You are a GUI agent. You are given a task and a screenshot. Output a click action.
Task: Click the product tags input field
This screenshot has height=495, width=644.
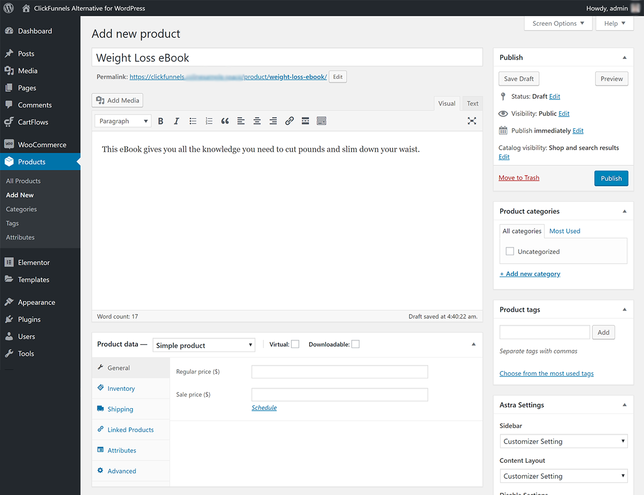[545, 332]
